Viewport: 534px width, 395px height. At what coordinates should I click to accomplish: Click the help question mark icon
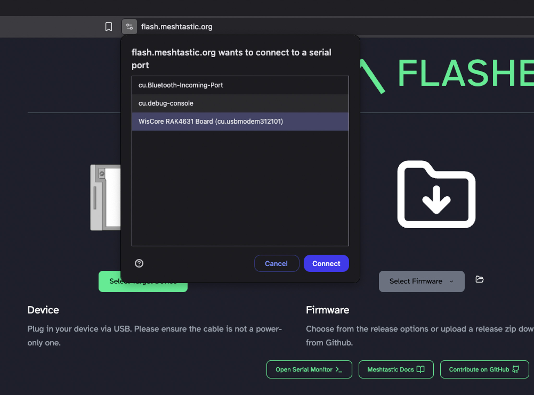[139, 263]
